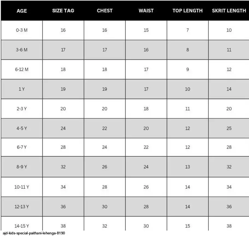Click the ajd-kids-special-paithani-lehenga-8190 caption

click(34, 233)
